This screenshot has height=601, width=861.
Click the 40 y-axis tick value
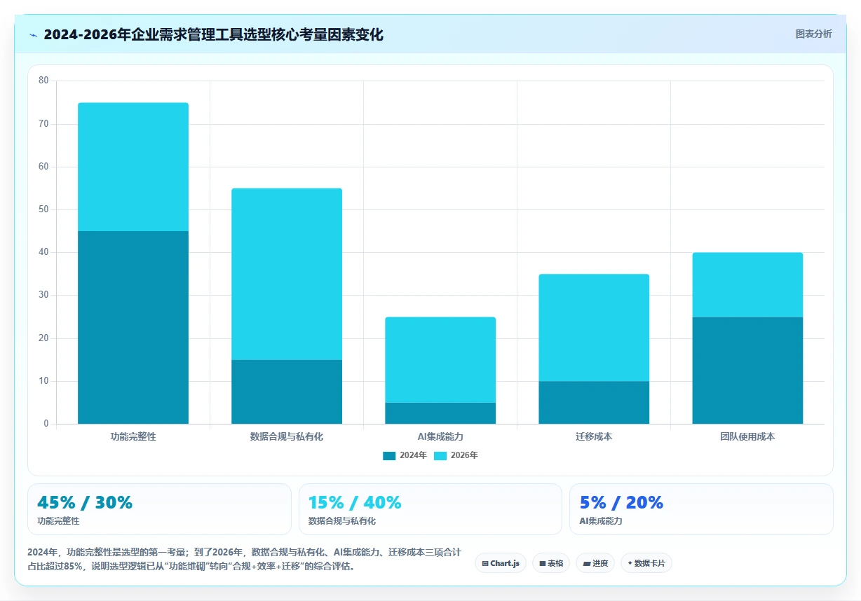[43, 252]
